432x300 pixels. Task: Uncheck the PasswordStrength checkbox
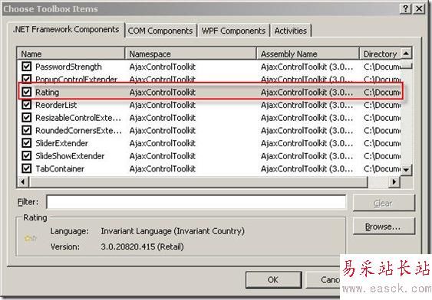[26, 67]
